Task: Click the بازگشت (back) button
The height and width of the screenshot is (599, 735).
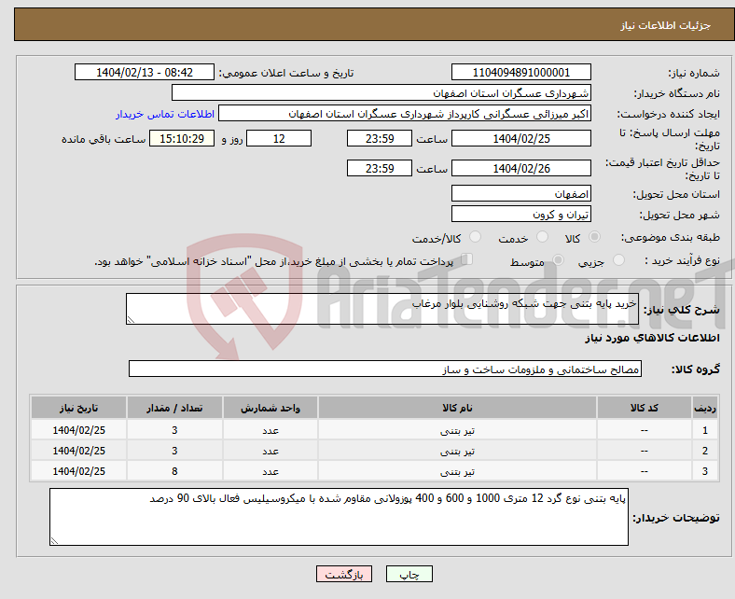Action: (x=343, y=574)
